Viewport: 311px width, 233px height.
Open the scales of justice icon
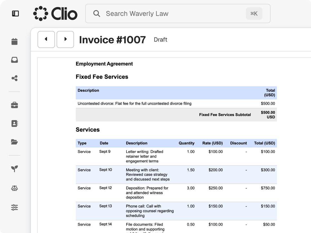coord(14,188)
